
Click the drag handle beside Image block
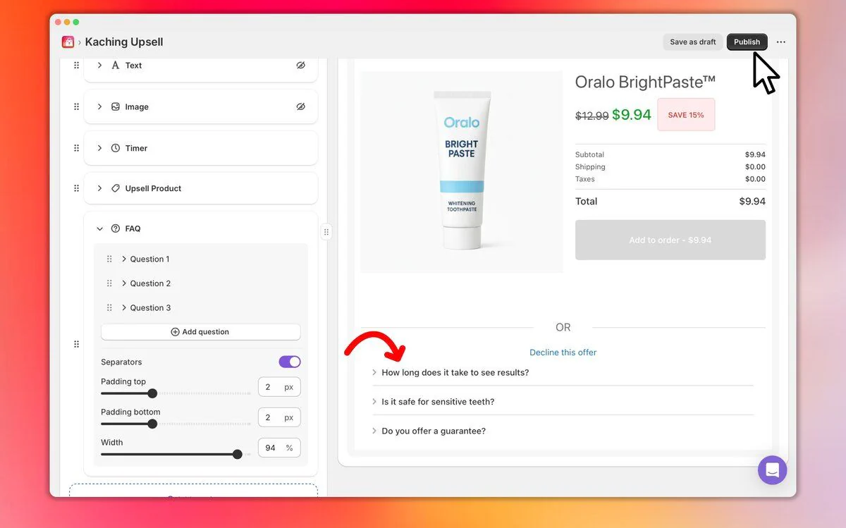77,106
